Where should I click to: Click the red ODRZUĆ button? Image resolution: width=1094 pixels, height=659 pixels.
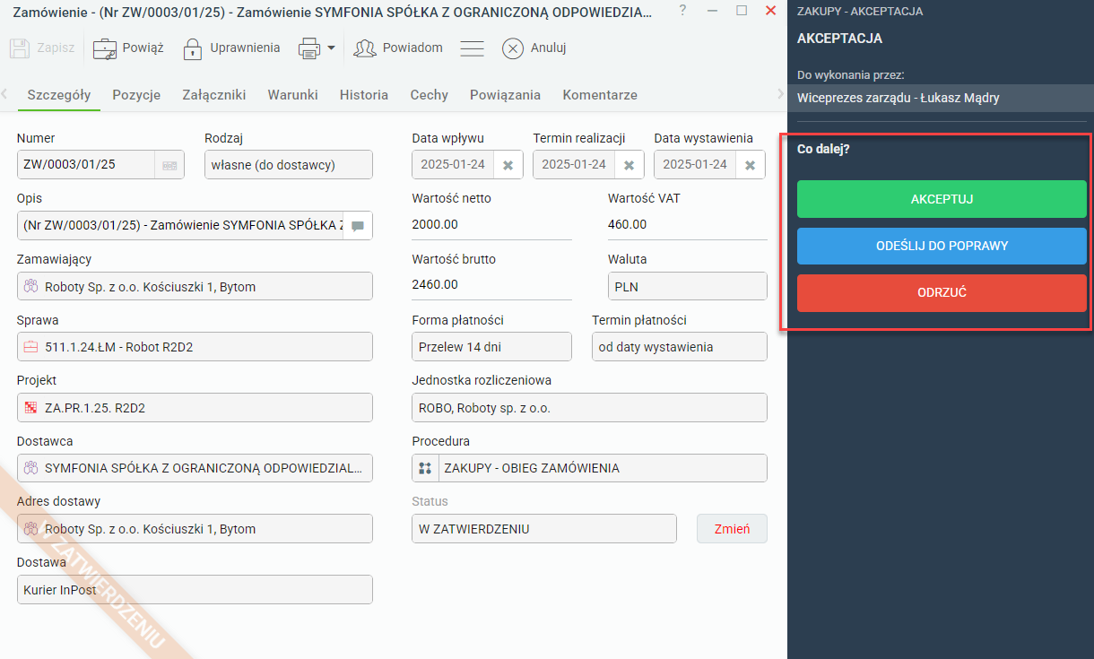(x=942, y=293)
